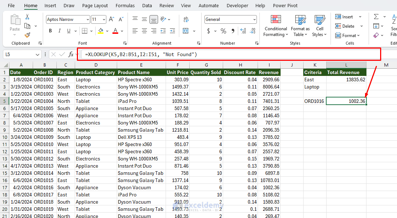This screenshot has width=397, height=218.
Task: Align text right in cell
Action: [154, 31]
